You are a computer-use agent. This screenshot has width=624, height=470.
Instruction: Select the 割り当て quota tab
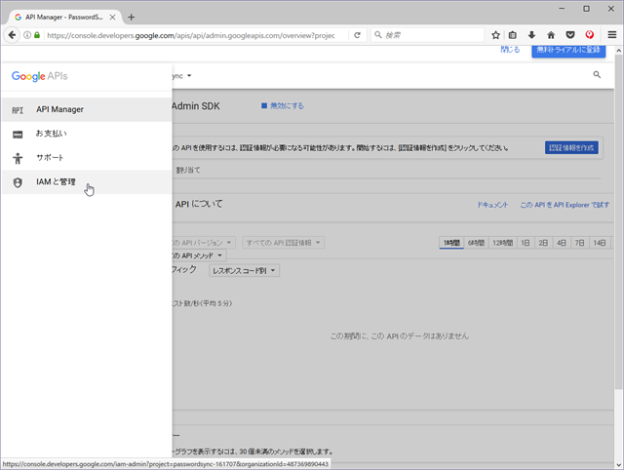click(x=188, y=171)
